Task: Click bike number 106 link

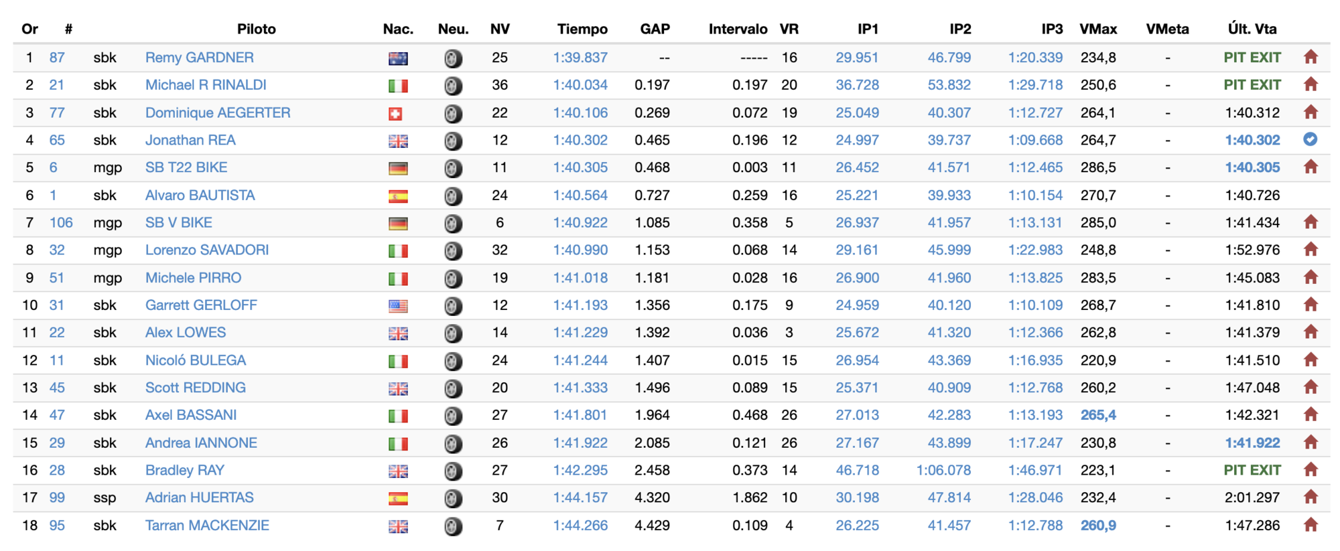Action: pos(61,222)
